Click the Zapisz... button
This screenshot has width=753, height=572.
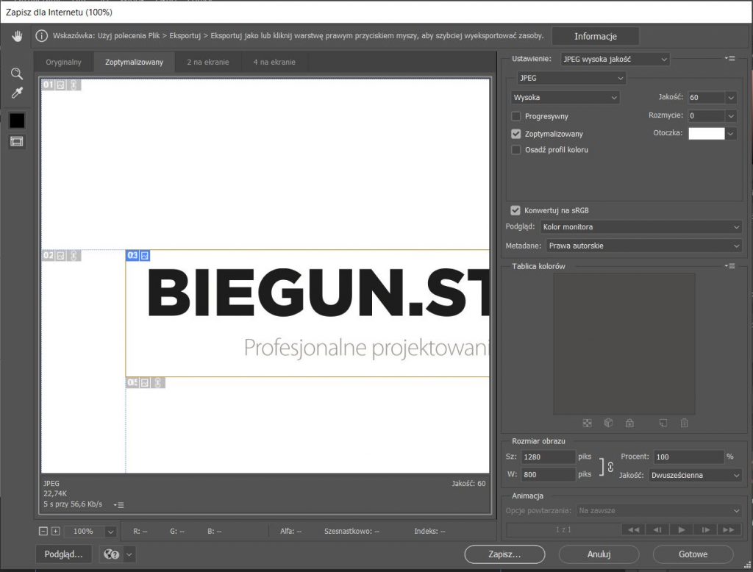click(504, 554)
